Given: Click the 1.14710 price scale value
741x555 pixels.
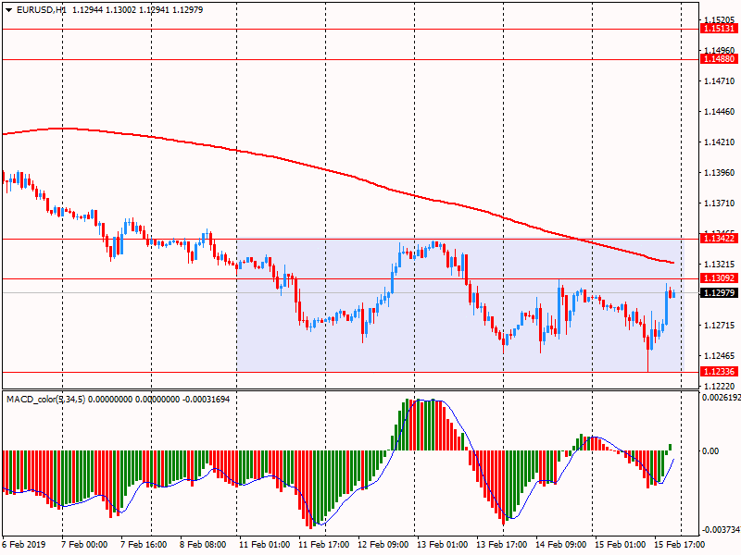Looking at the screenshot, I should [720, 81].
